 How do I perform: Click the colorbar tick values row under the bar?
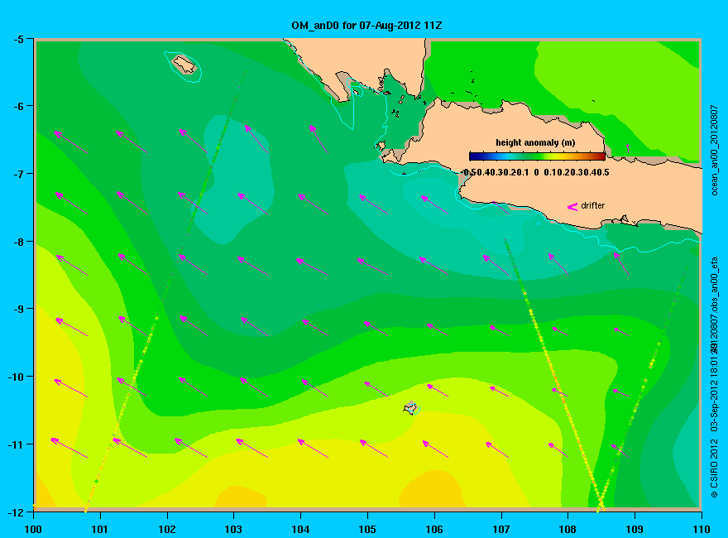click(536, 172)
